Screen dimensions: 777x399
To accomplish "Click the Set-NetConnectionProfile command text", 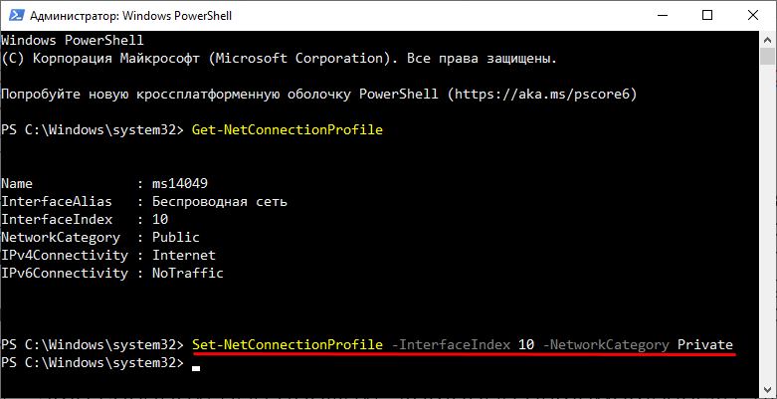I will (x=288, y=344).
